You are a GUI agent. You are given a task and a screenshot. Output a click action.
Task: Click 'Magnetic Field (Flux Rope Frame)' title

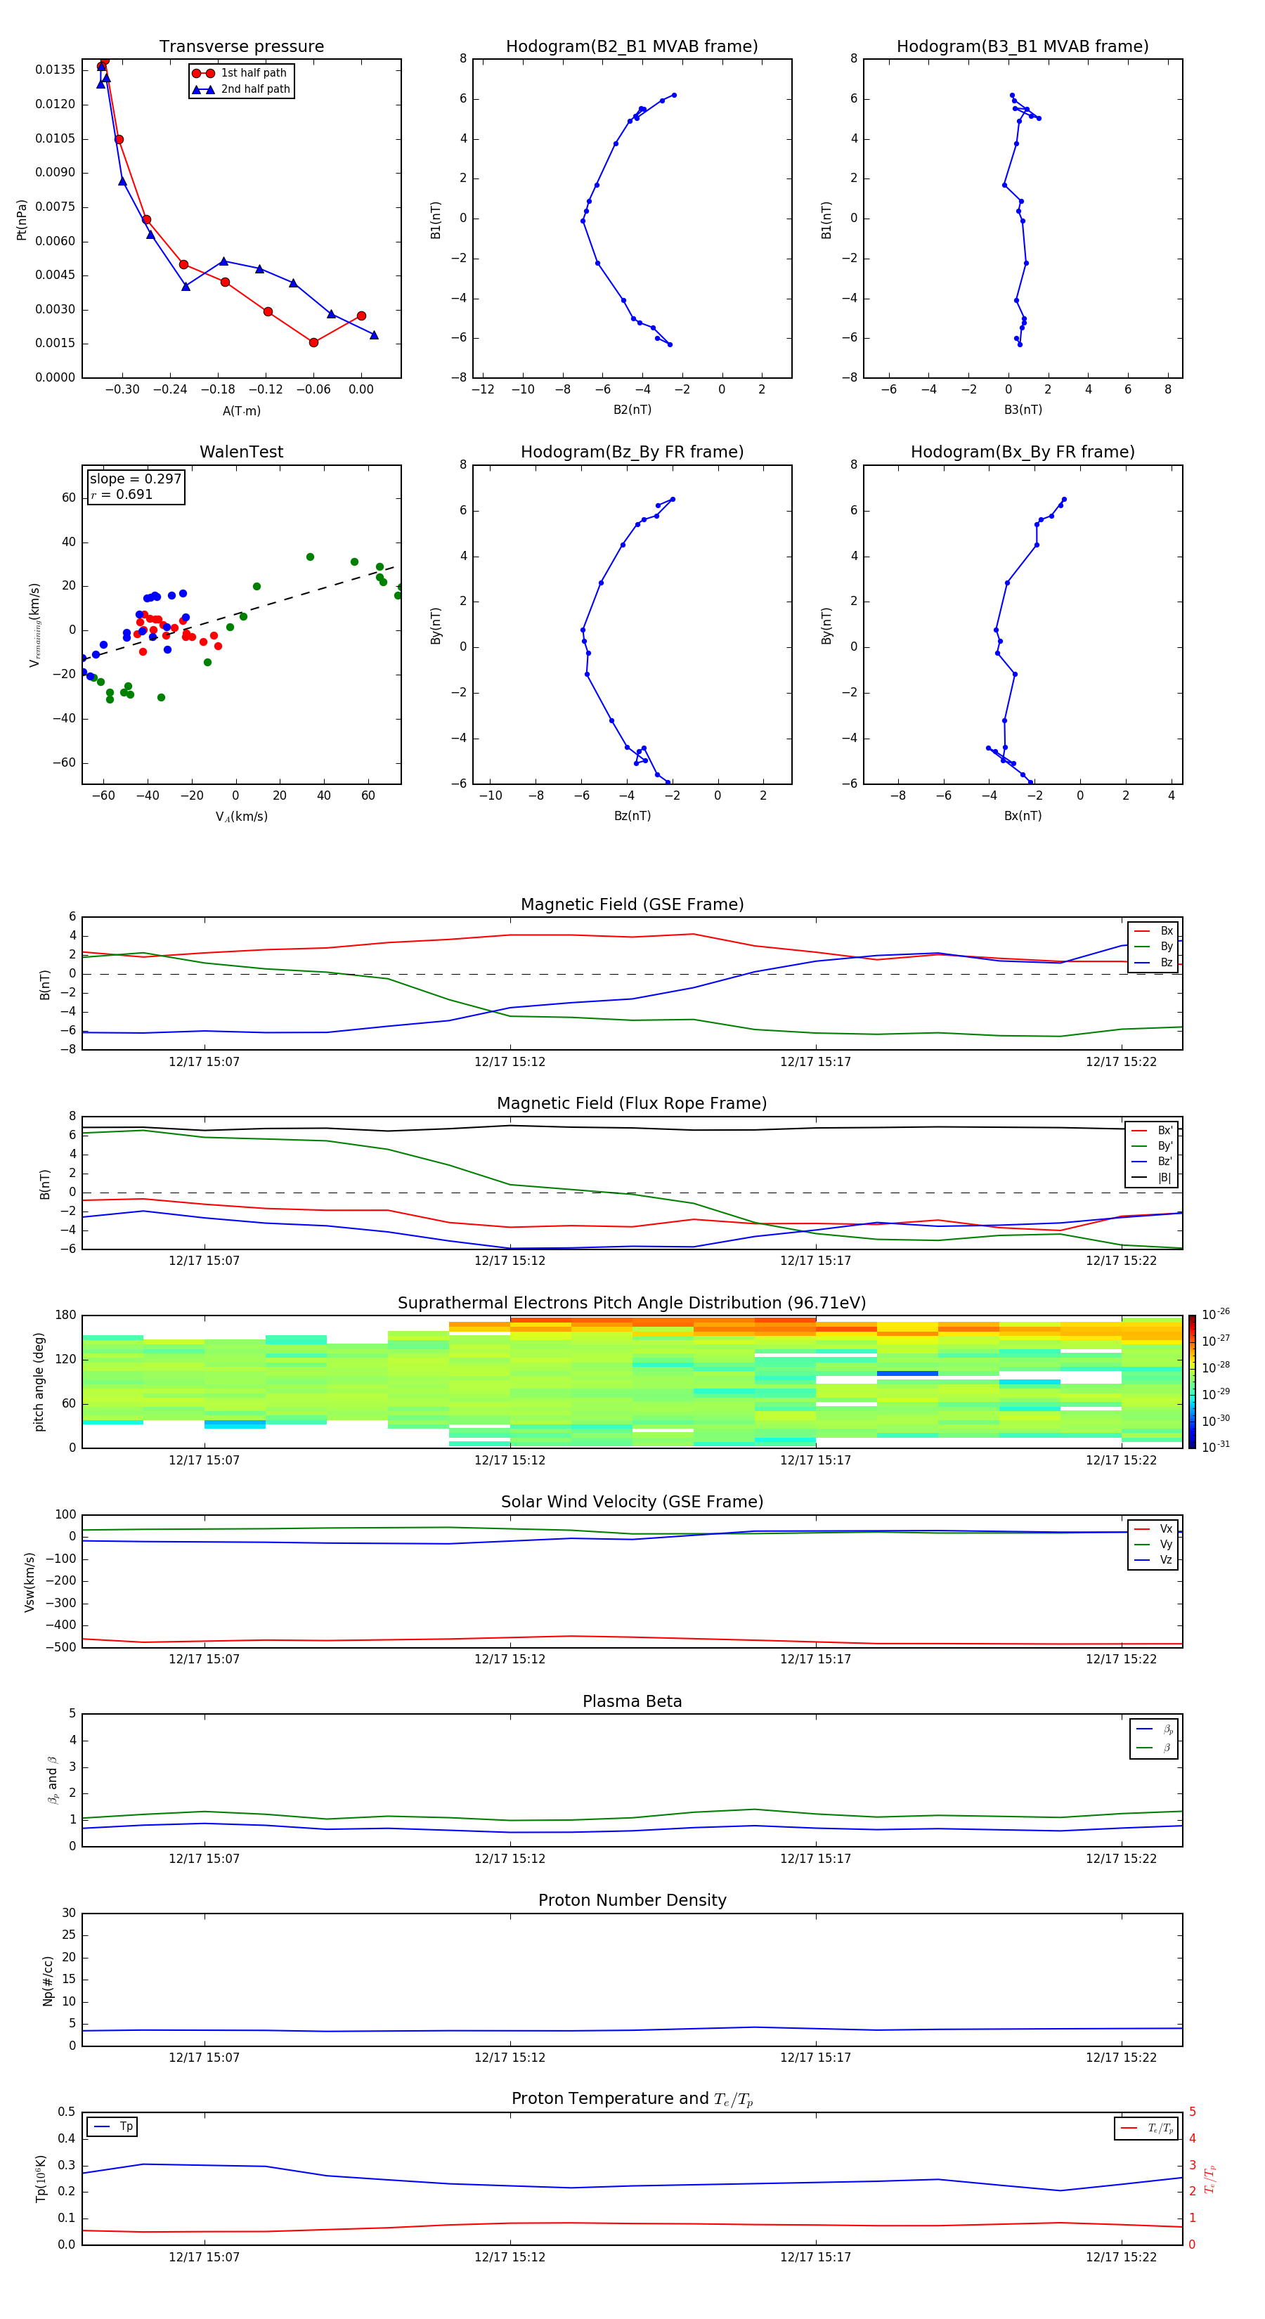(x=632, y=1104)
